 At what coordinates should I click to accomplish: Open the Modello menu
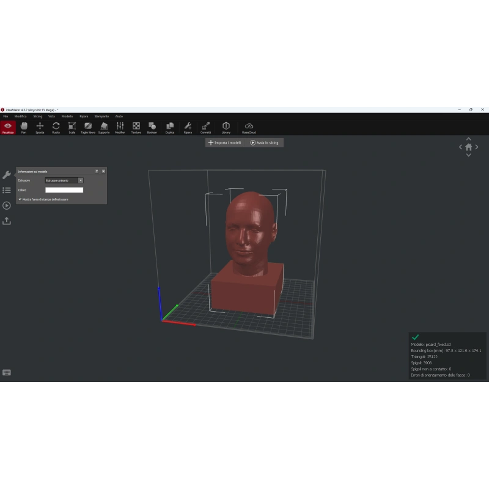coord(67,116)
